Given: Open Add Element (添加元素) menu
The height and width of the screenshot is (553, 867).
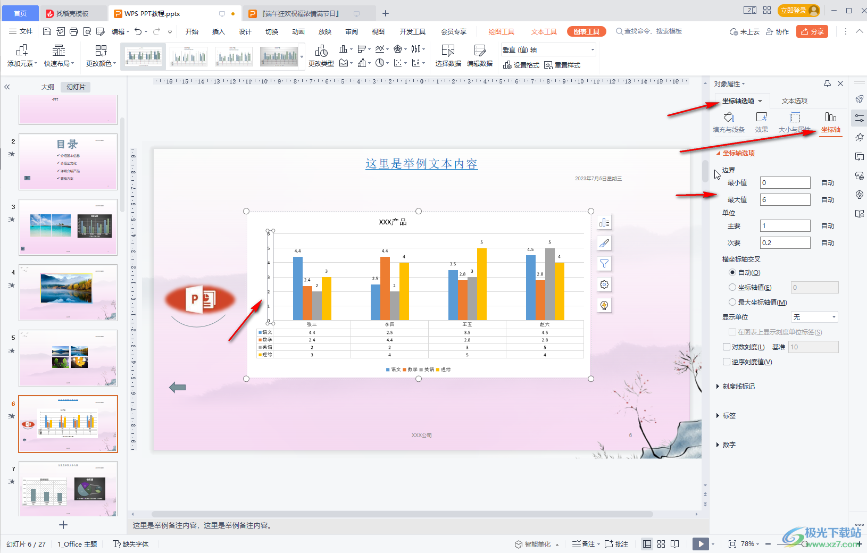Looking at the screenshot, I should click(22, 56).
